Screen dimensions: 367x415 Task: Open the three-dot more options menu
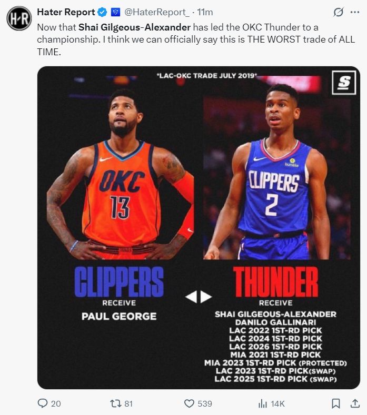355,12
